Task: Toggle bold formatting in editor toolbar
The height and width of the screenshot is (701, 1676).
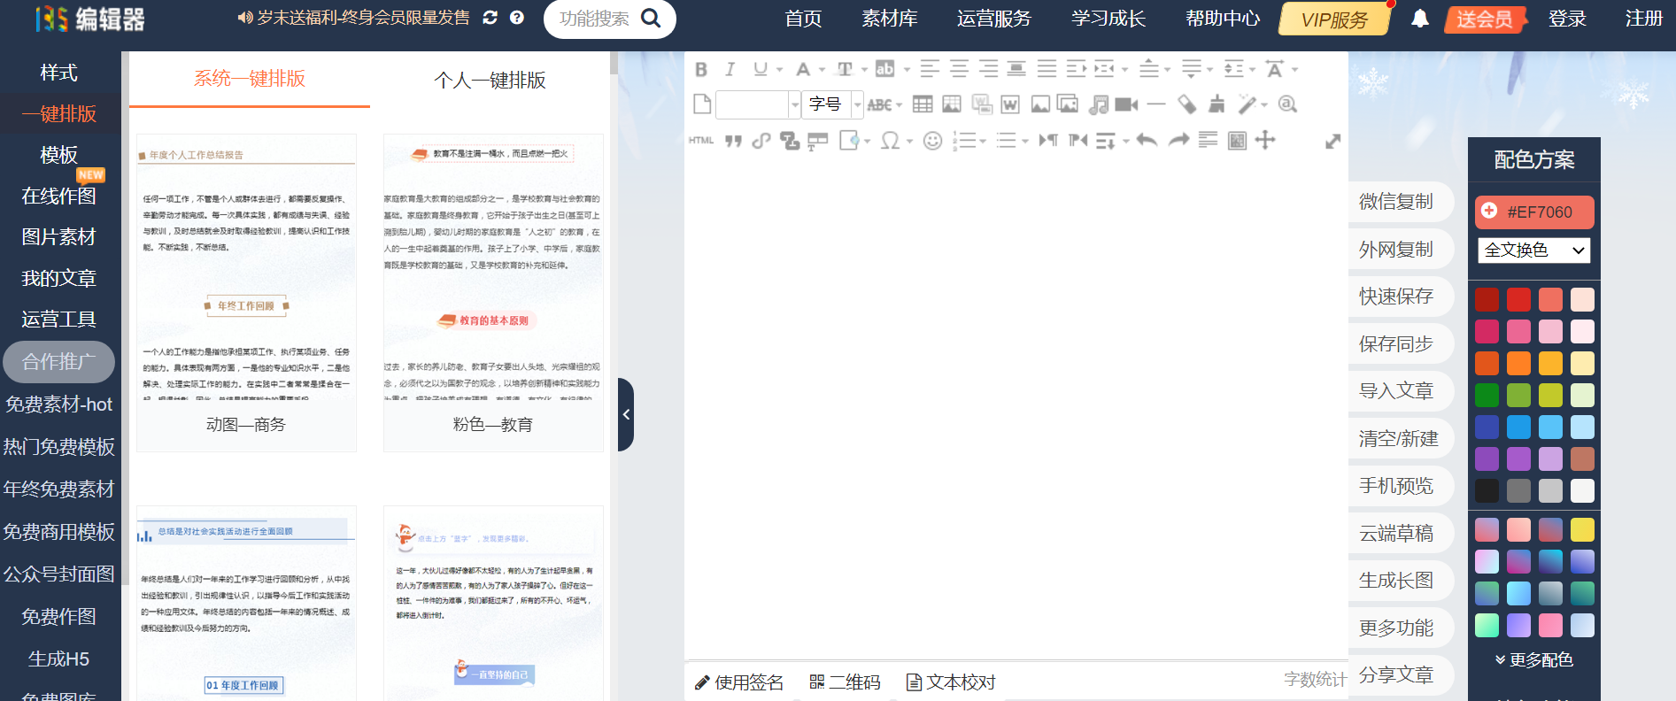Action: pyautogui.click(x=701, y=69)
